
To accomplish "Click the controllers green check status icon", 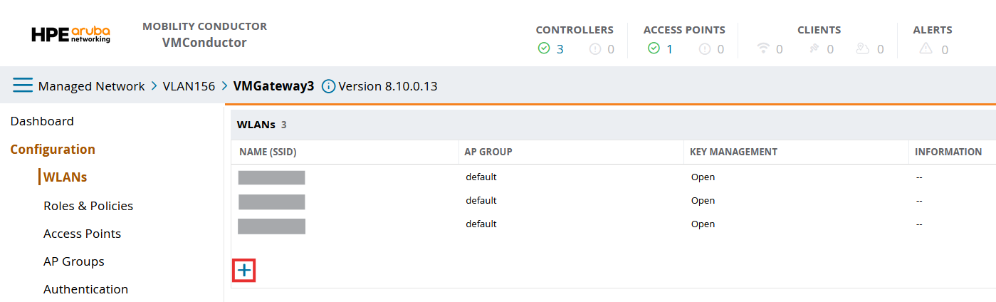I will [x=544, y=48].
